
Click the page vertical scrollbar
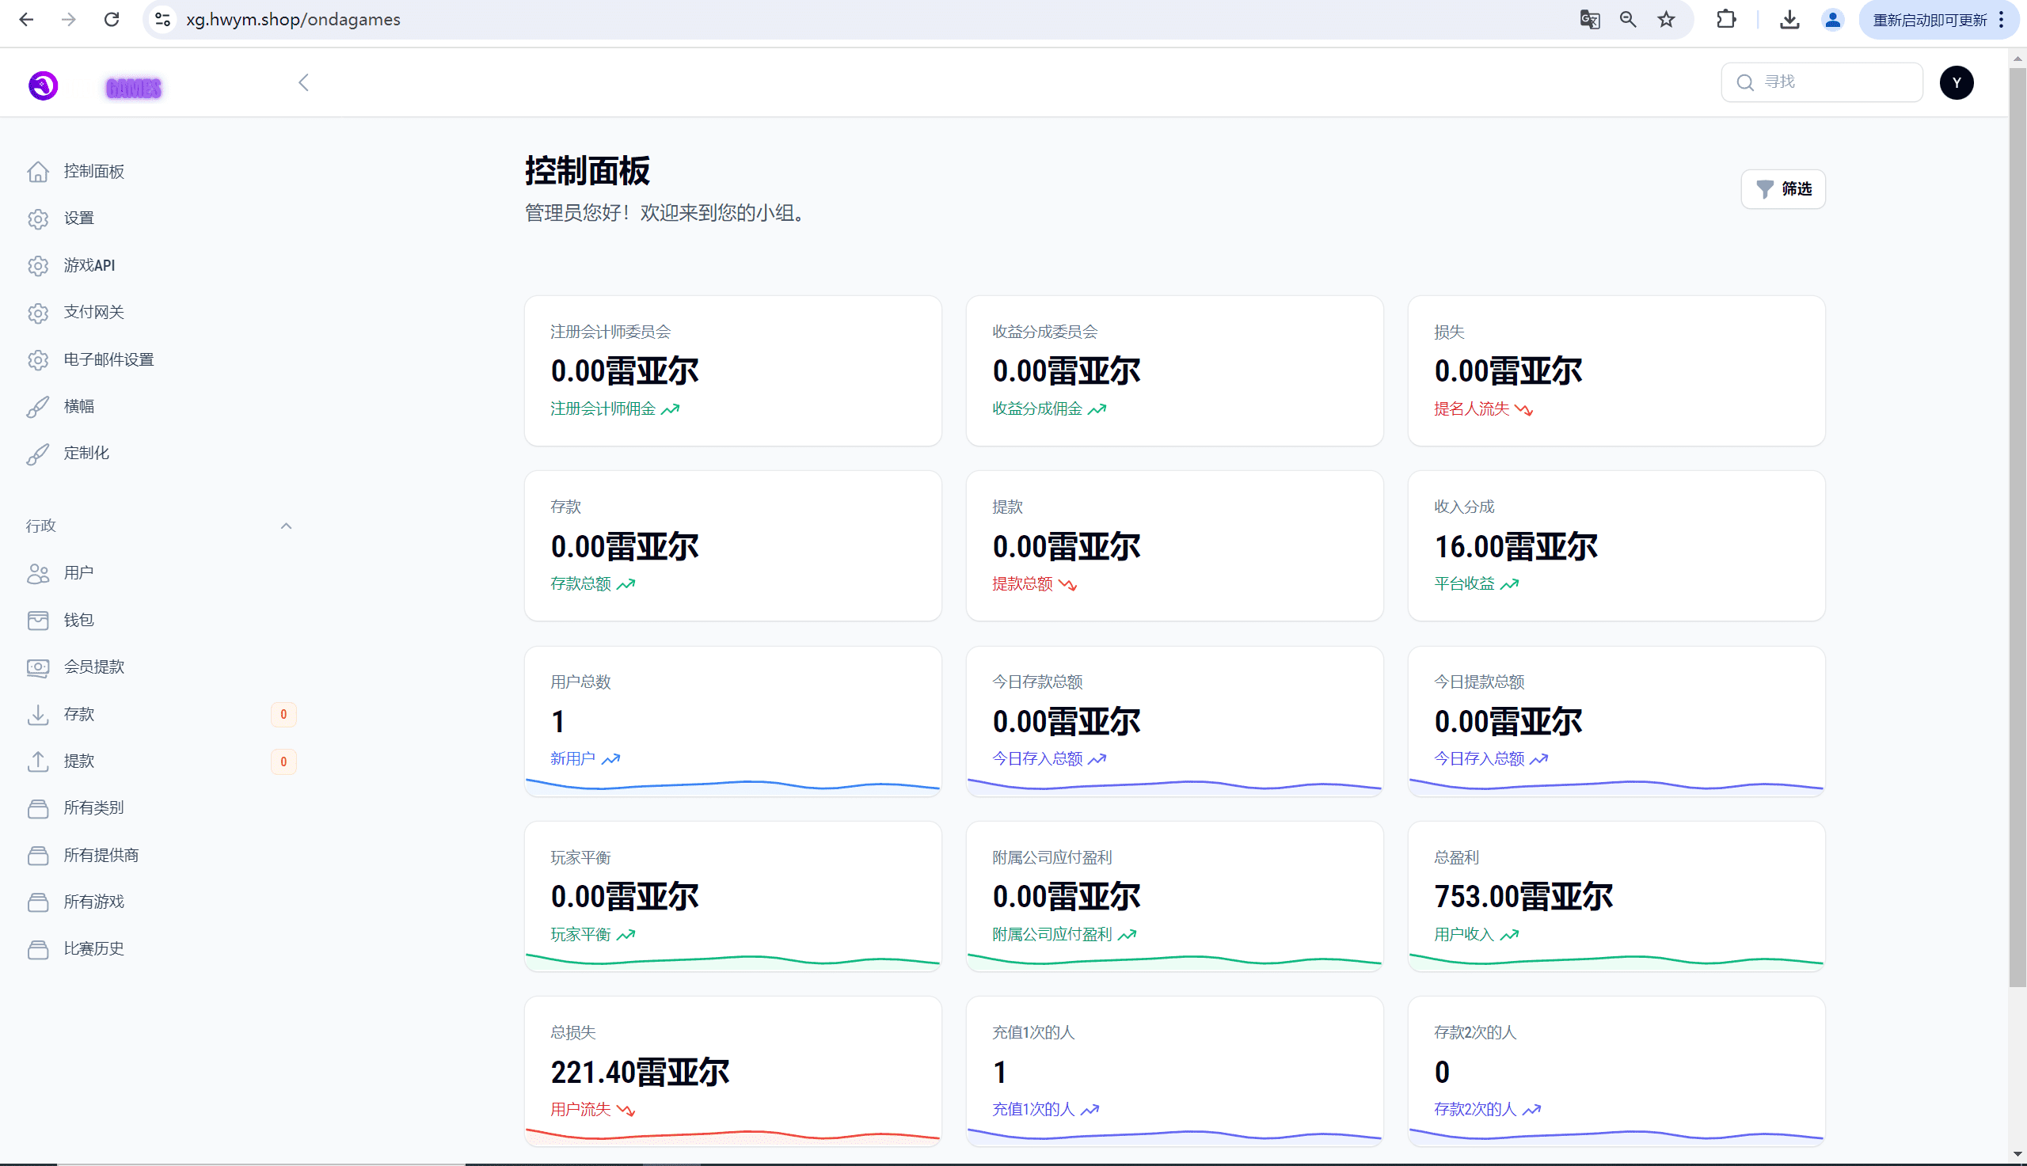2017,521
